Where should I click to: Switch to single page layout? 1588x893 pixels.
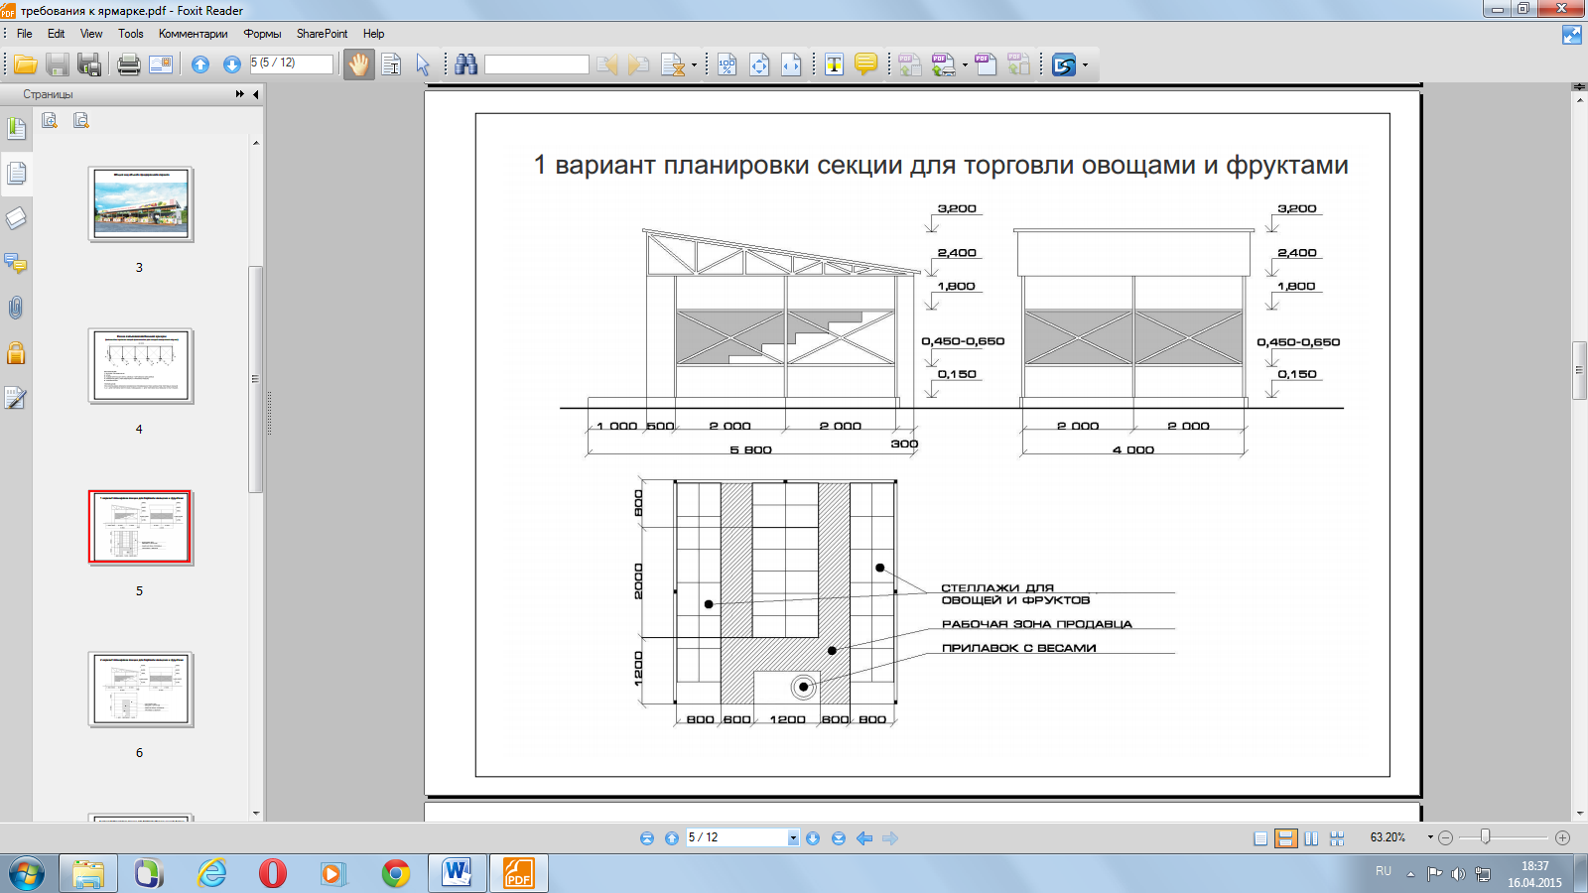coord(1260,838)
